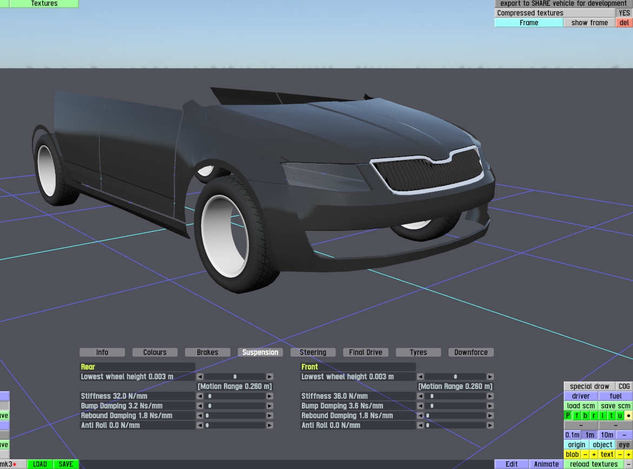Switch to Animate mode
Screen dimensions: 633x469
(546, 464)
